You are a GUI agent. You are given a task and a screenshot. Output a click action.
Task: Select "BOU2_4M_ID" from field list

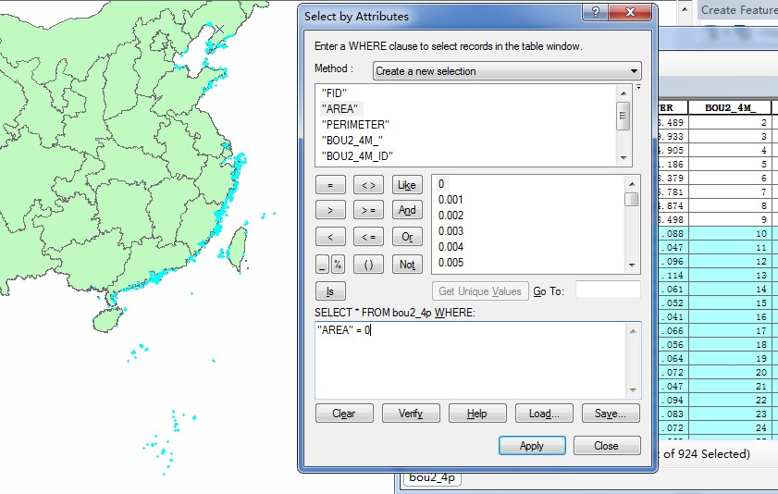[x=358, y=156]
